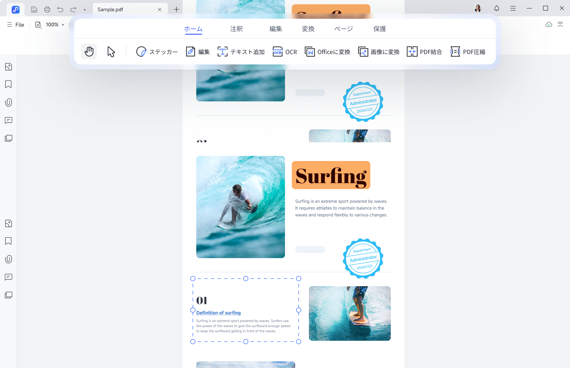Click the bottom-right corner selection handle

[299, 342]
